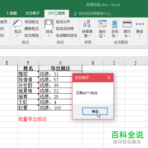The image size is (148, 148).
Task: Click the 确定 button in dialog
Action: tap(95, 111)
